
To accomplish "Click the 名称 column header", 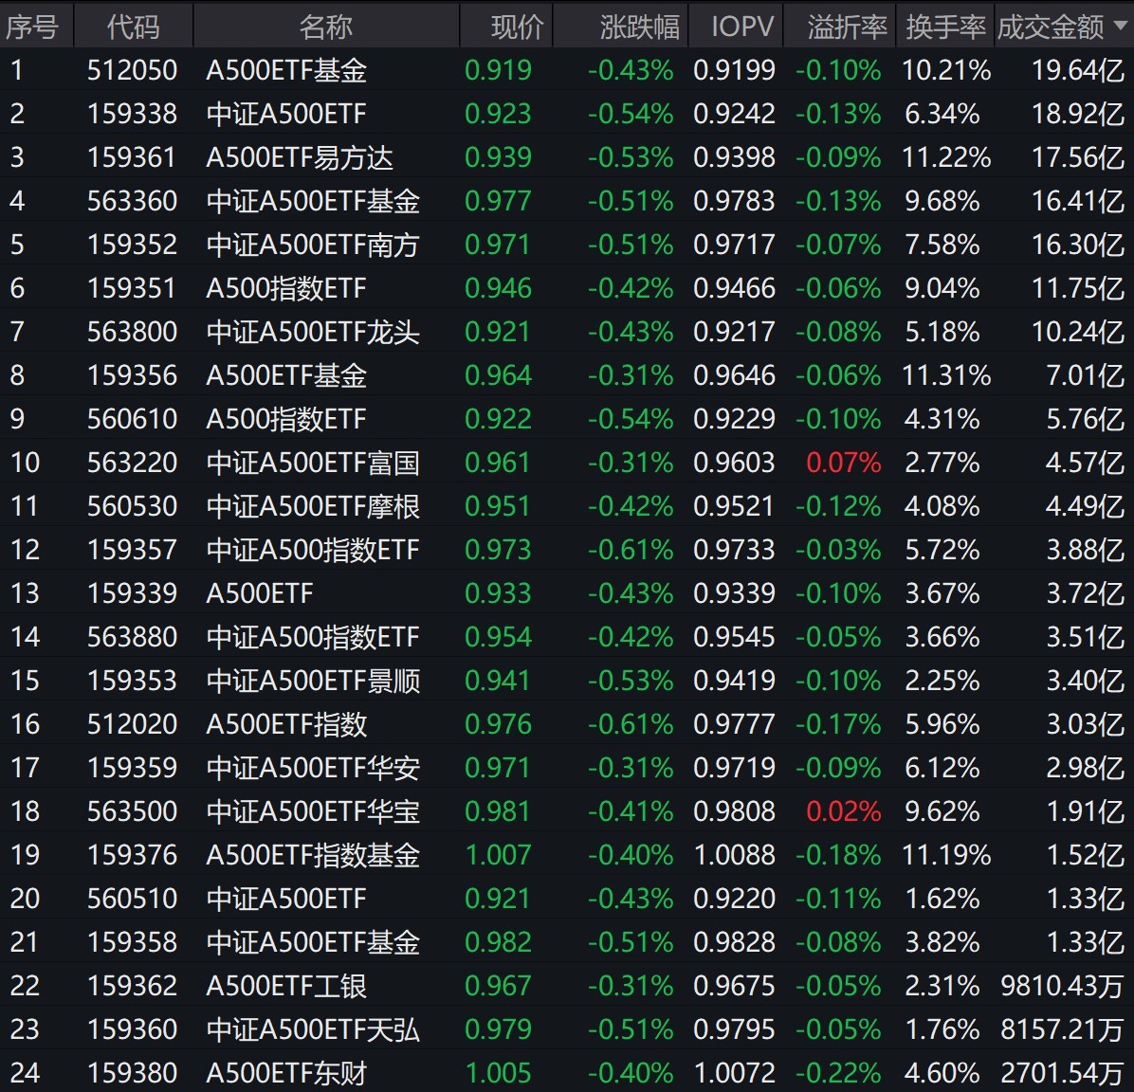I will click(x=325, y=27).
